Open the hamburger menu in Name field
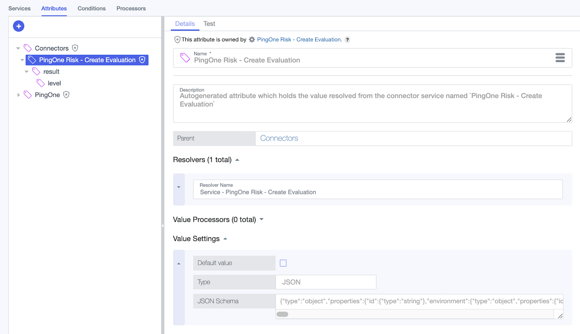 [560, 58]
